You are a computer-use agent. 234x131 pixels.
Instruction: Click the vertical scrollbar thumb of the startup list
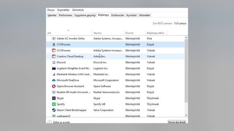(186, 71)
